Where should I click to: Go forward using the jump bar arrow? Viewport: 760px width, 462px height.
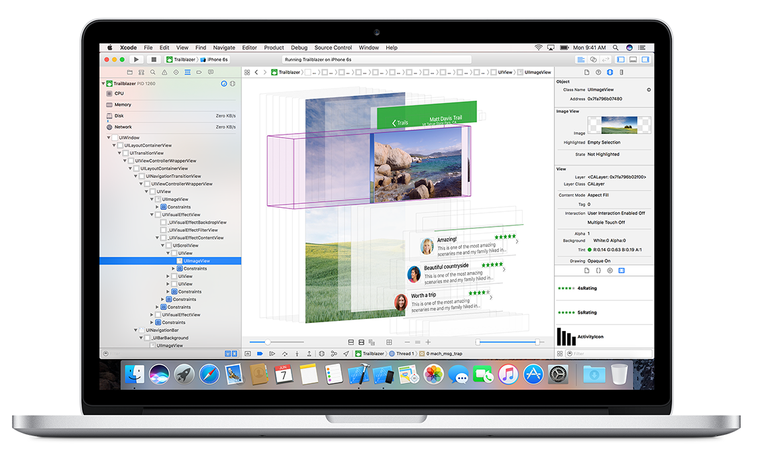pyautogui.click(x=264, y=72)
